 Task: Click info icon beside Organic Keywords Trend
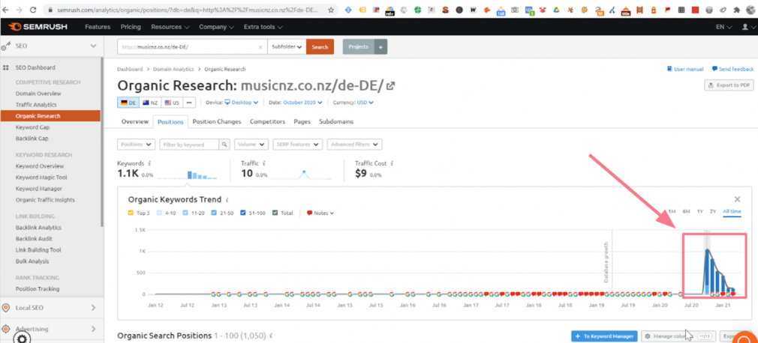227,200
